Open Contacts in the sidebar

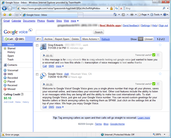click(x=10, y=65)
